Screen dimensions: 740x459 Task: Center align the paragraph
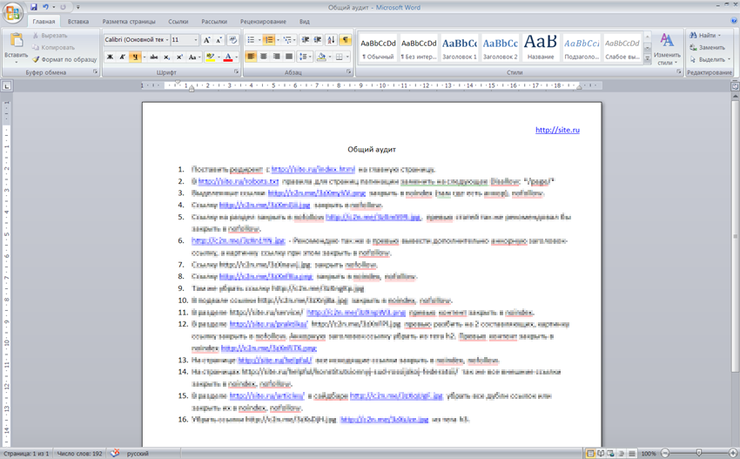coord(264,57)
